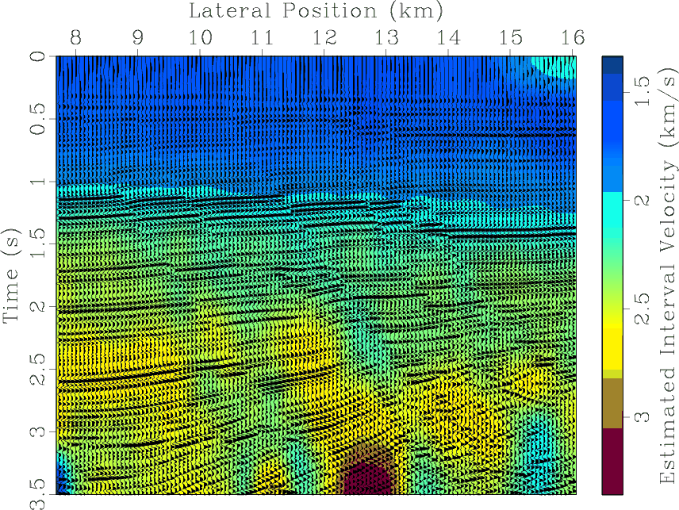
Task: Click the 14 tick label on lateral axis
Action: (448, 38)
